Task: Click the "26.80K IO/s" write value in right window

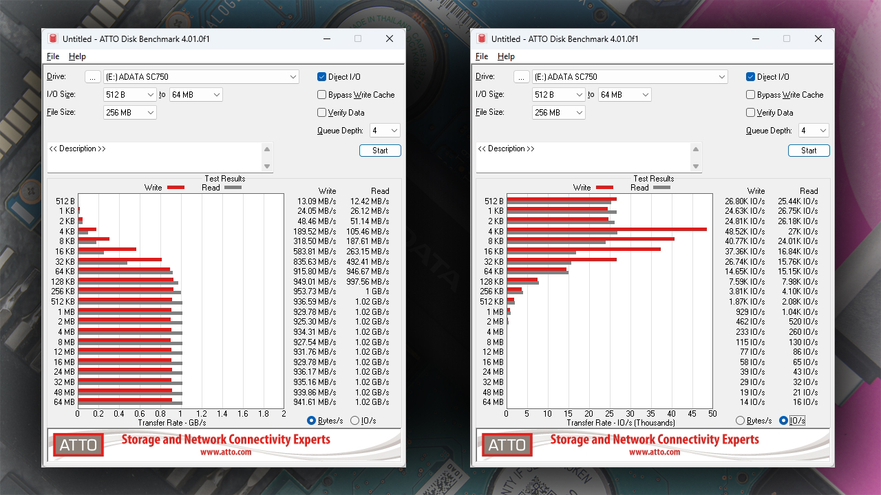Action: pos(745,201)
